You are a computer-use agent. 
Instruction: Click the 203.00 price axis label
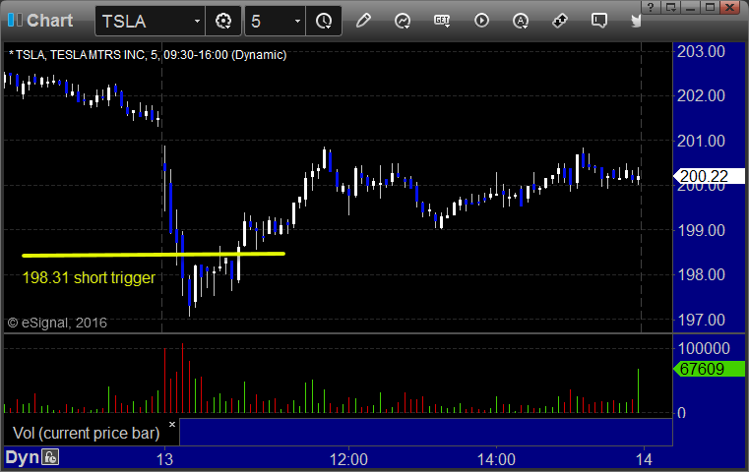pyautogui.click(x=701, y=51)
